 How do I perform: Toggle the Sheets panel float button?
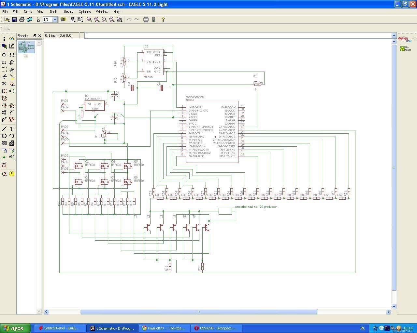click(x=35, y=36)
